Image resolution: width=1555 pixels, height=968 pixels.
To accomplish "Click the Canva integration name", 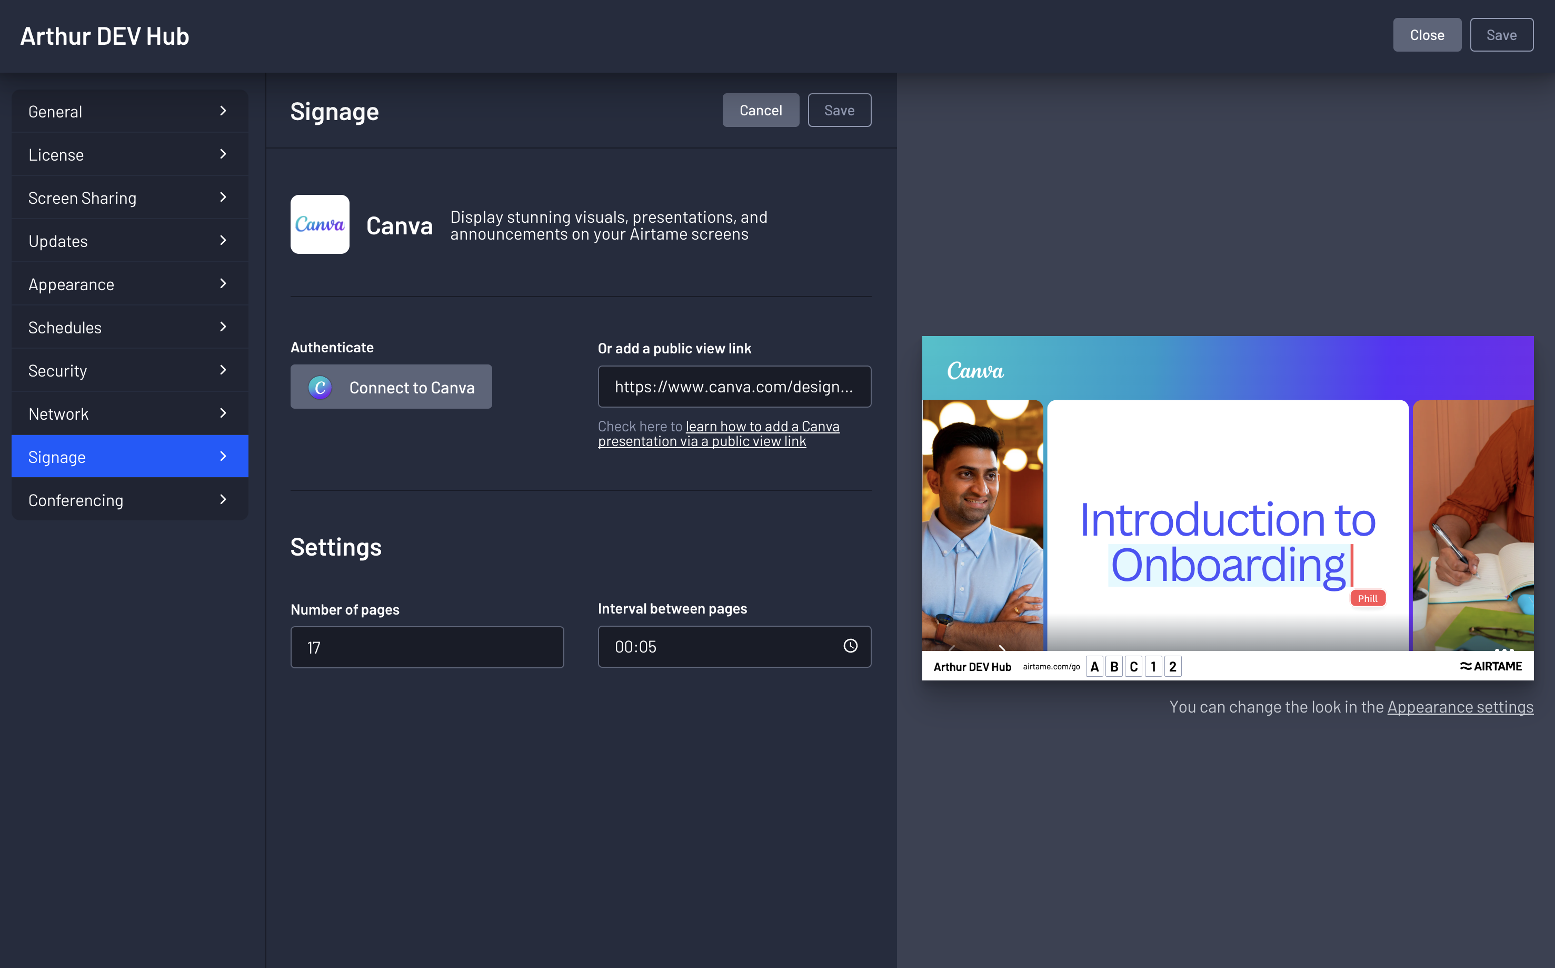I will click(x=400, y=225).
